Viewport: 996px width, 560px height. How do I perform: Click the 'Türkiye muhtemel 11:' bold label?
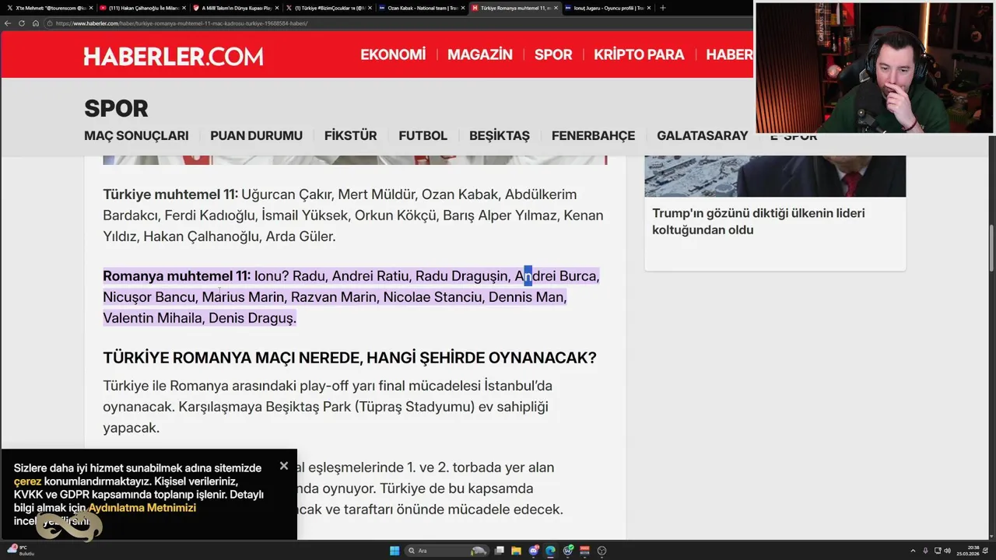click(170, 194)
